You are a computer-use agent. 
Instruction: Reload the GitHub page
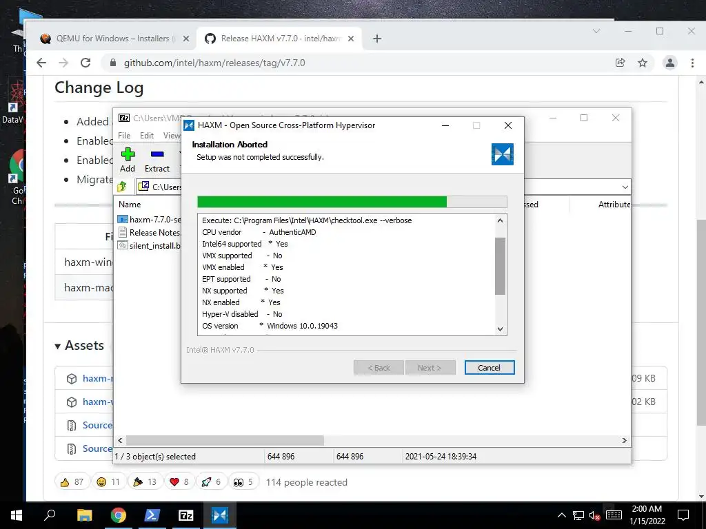pos(85,63)
